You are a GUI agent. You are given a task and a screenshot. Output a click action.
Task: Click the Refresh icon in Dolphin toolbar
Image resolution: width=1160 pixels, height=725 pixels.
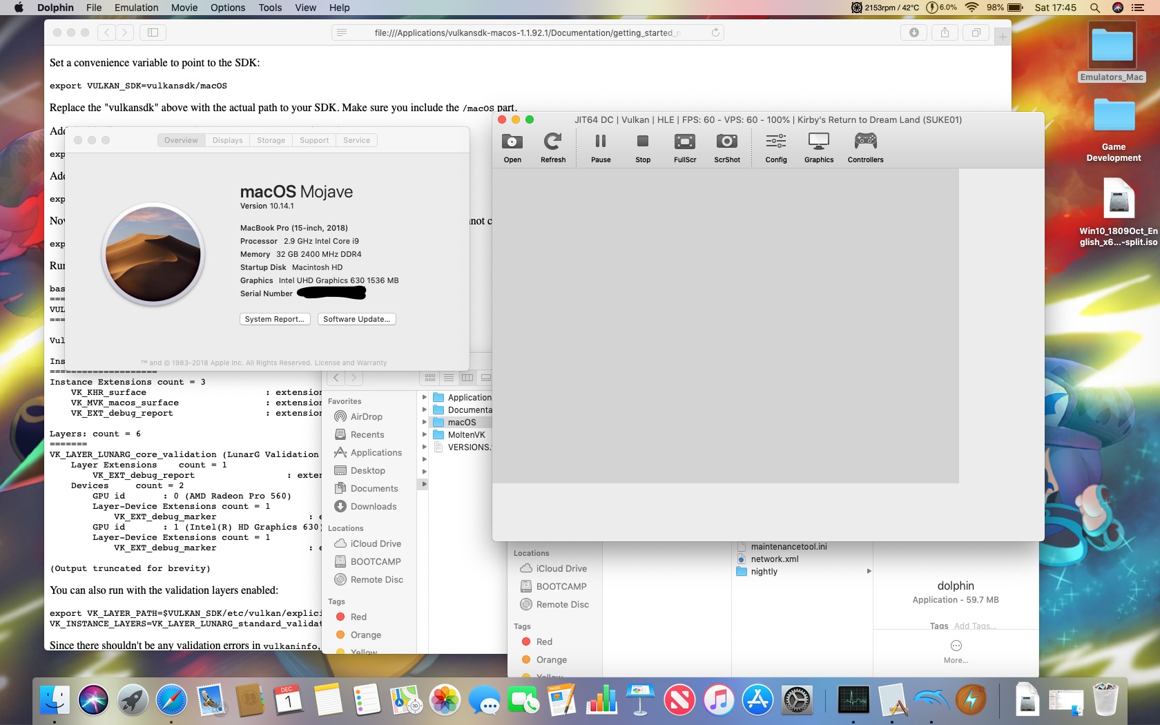click(x=553, y=148)
